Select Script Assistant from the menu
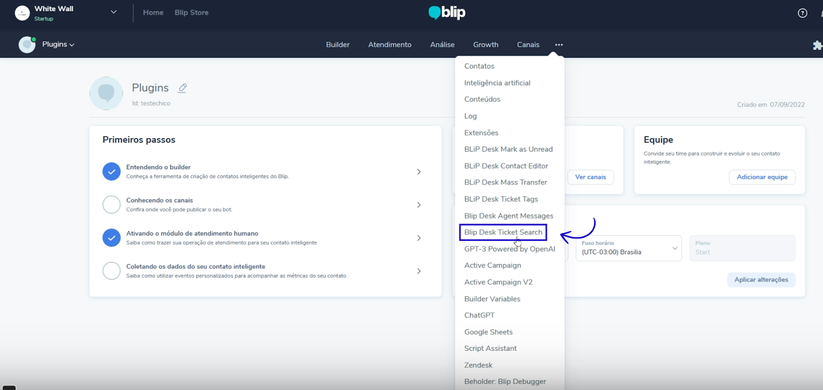The image size is (823, 390). tap(491, 348)
